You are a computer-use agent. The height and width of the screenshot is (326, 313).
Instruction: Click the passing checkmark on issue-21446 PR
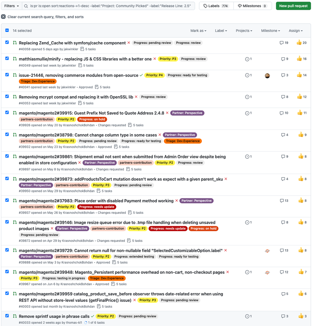pyautogui.click(x=141, y=75)
